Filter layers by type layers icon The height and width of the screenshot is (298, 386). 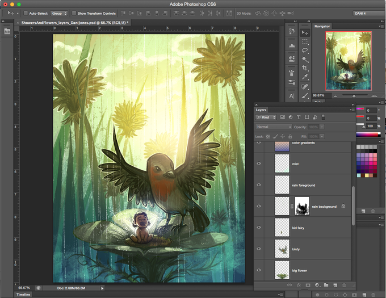tap(299, 117)
